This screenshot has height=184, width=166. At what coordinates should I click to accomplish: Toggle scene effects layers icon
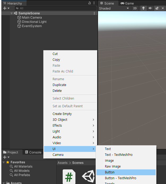157,8
